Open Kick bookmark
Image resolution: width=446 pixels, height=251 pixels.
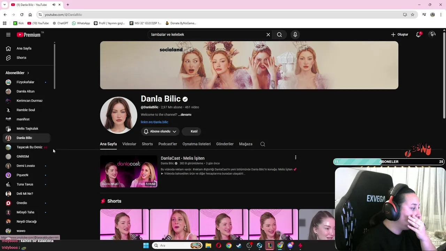(x=18, y=23)
